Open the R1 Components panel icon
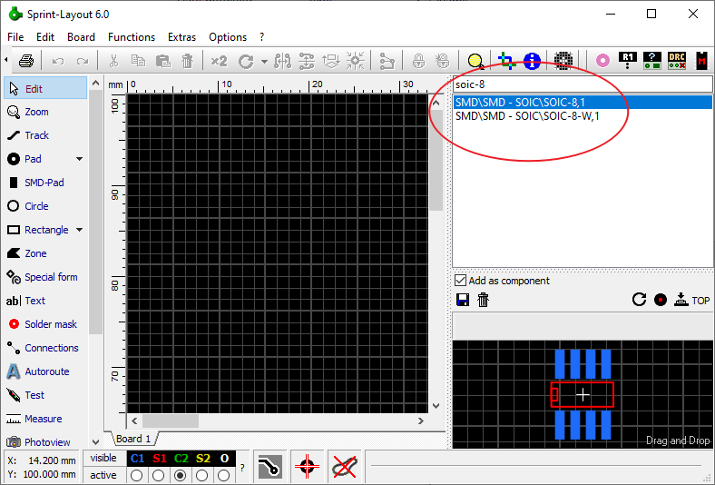 628,61
